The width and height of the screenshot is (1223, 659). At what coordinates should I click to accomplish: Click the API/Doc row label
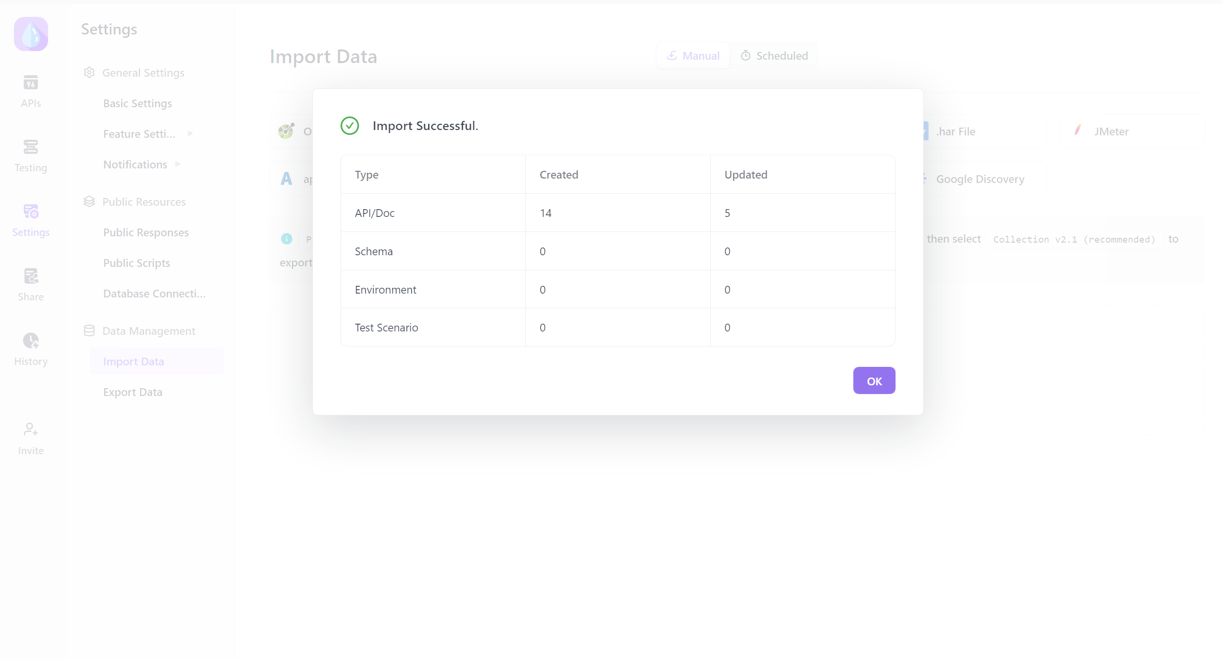375,213
